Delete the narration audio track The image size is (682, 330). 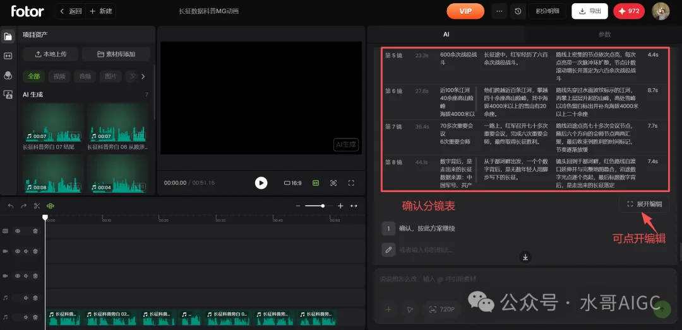(x=35, y=317)
